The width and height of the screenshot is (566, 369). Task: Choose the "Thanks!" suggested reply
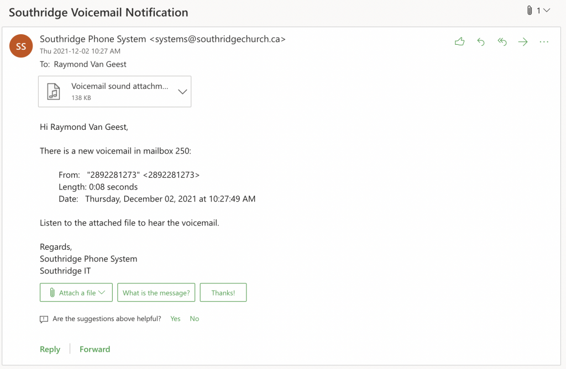point(223,293)
